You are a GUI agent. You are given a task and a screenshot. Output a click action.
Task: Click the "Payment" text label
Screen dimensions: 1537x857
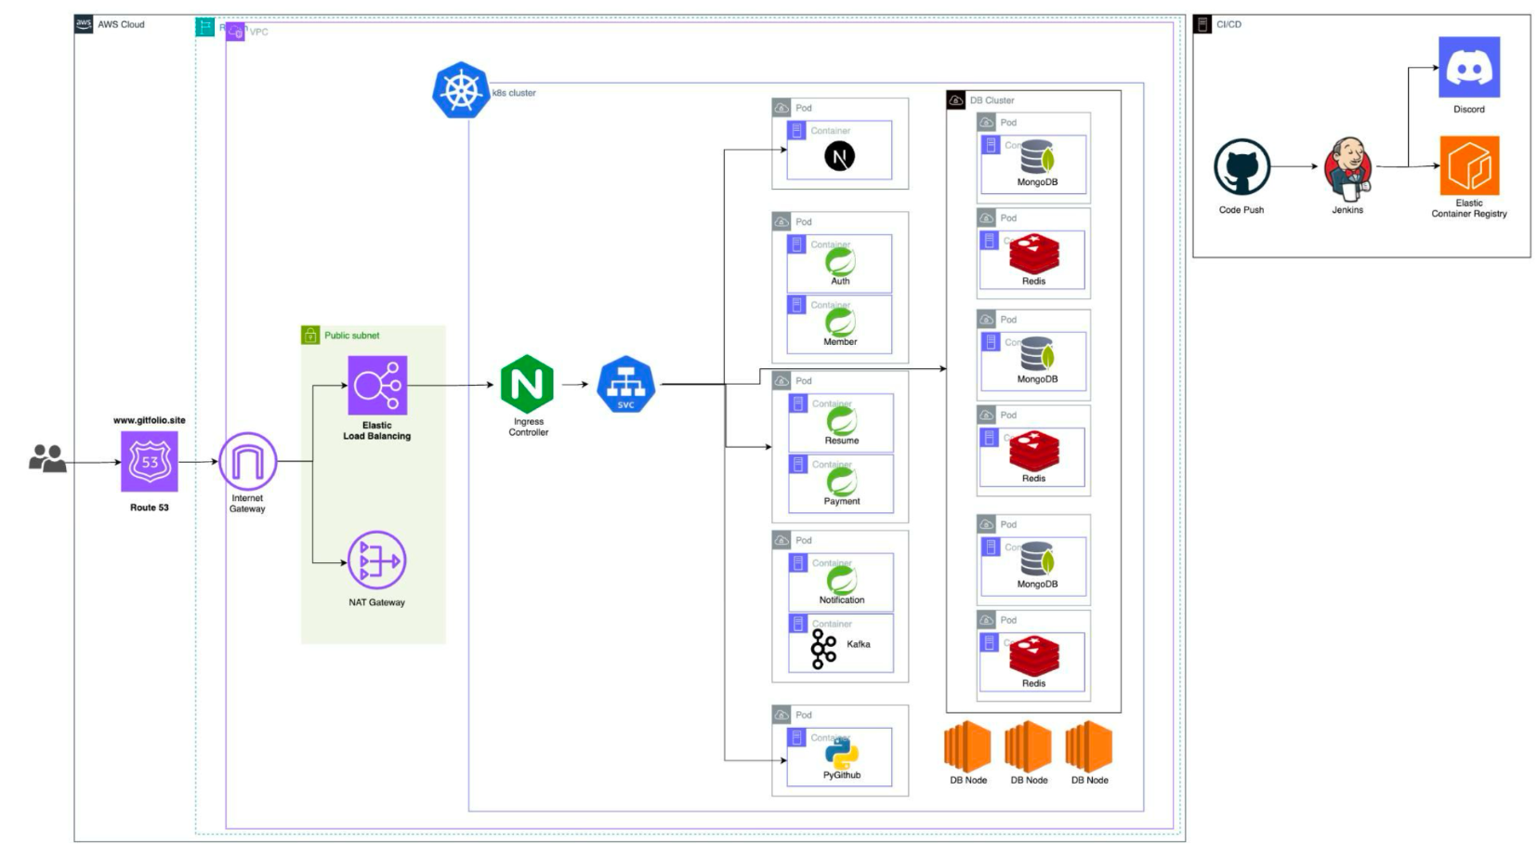tap(842, 501)
